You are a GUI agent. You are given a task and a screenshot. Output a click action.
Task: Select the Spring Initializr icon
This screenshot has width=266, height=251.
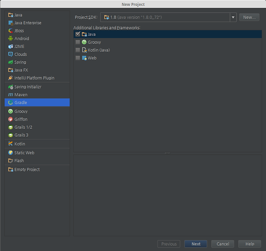(x=10, y=87)
